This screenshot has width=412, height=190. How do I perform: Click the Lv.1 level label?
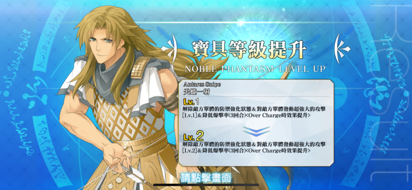point(191,101)
